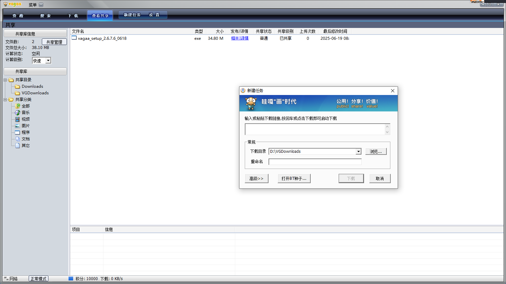The image size is (506, 284).
Task: Select the 其它 other category icon
Action: (x=17, y=146)
